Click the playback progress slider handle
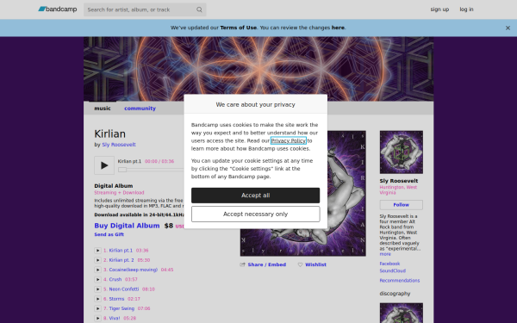 pyautogui.click(x=122, y=170)
